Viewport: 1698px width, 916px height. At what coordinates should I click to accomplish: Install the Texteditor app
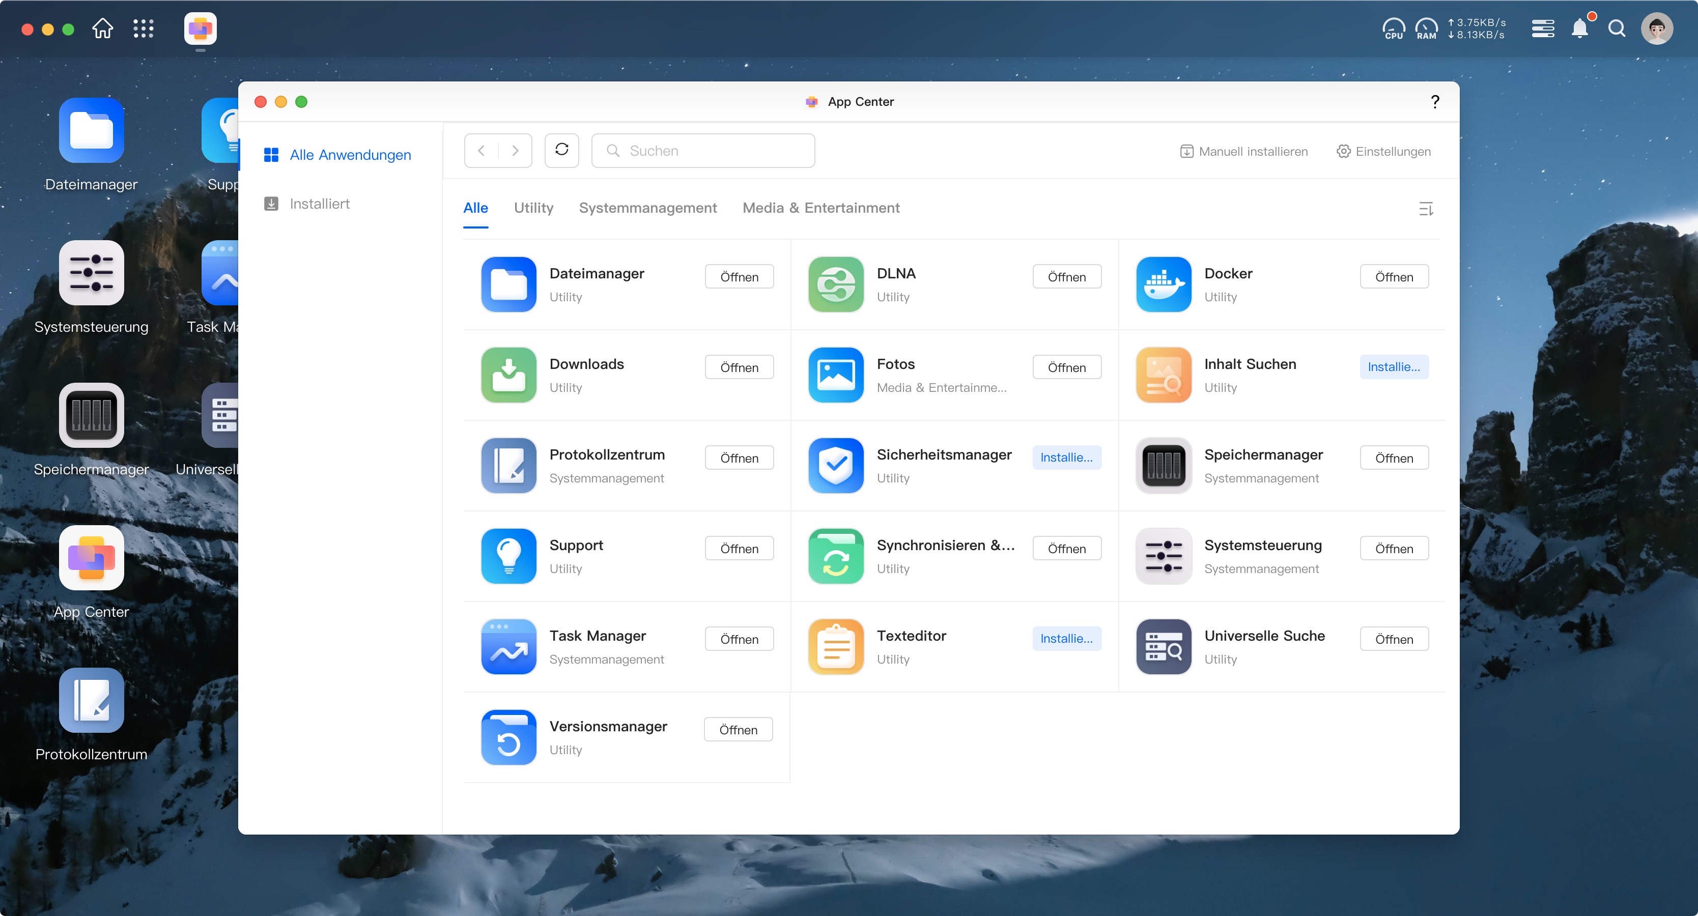1066,638
